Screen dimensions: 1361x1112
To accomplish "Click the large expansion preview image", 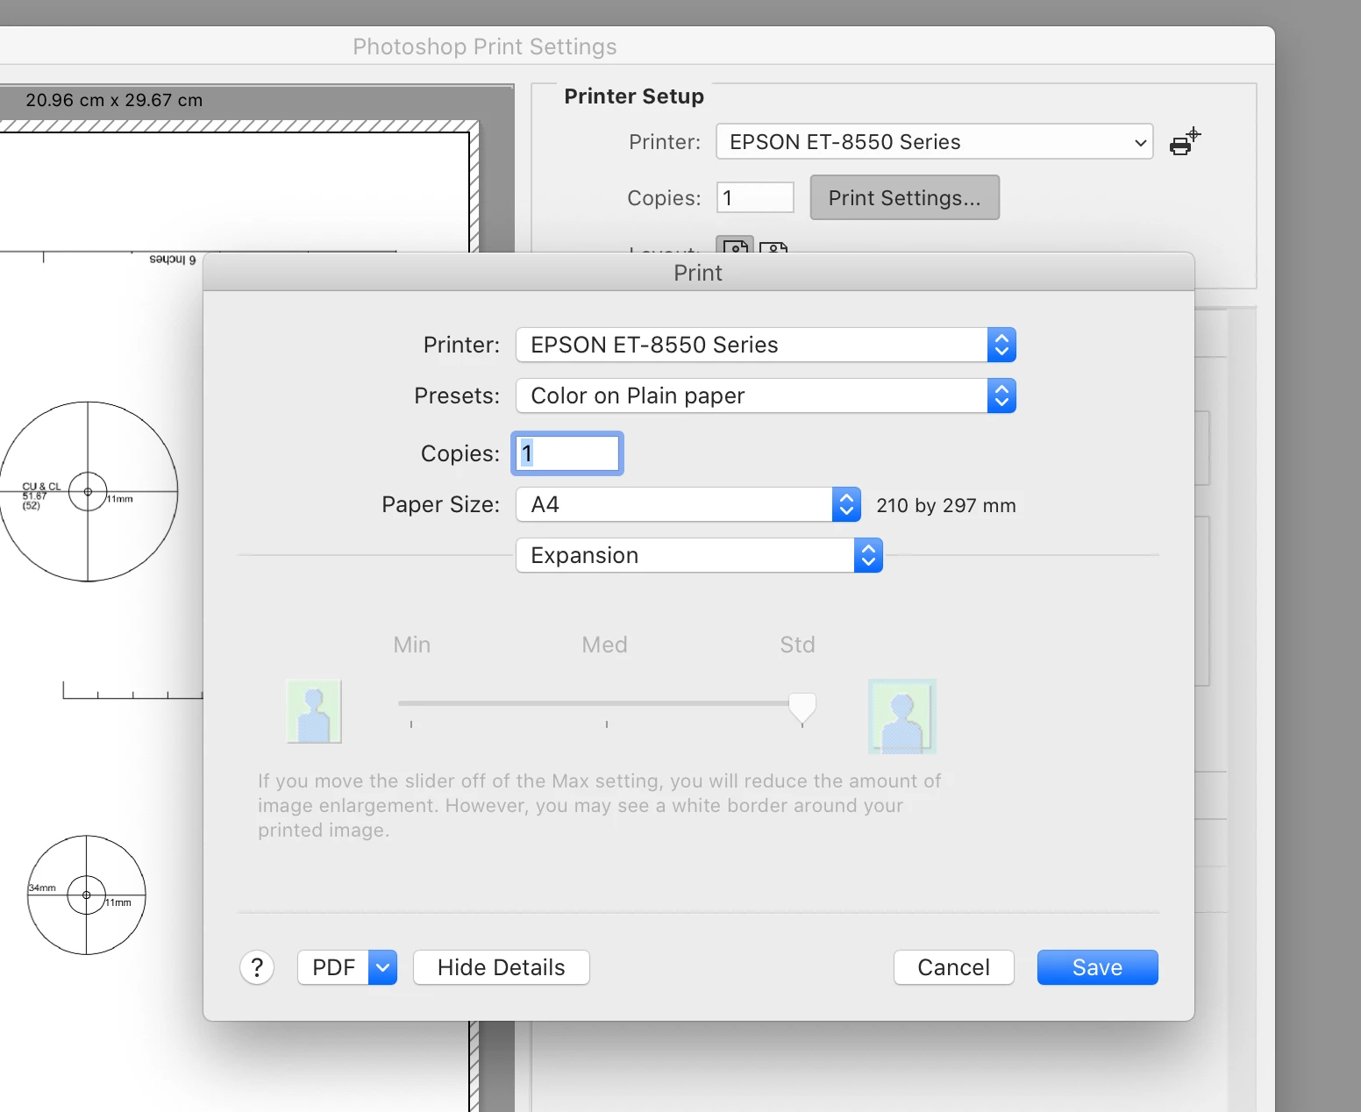I will [x=902, y=716].
